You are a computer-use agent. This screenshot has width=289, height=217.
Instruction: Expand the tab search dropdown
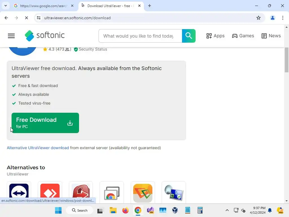6,6
